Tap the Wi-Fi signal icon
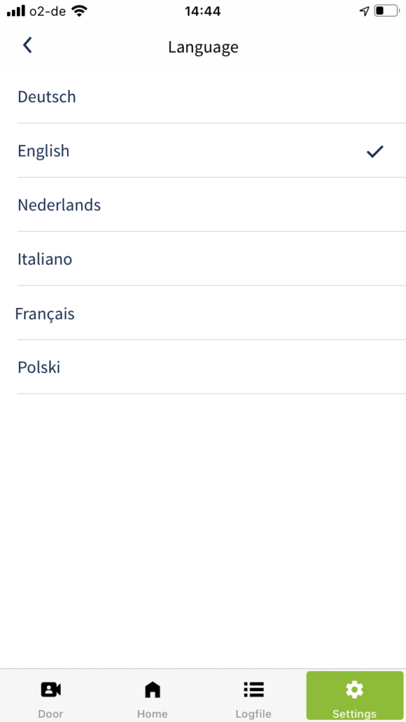Screen dimensions: 406x722 pos(79,11)
